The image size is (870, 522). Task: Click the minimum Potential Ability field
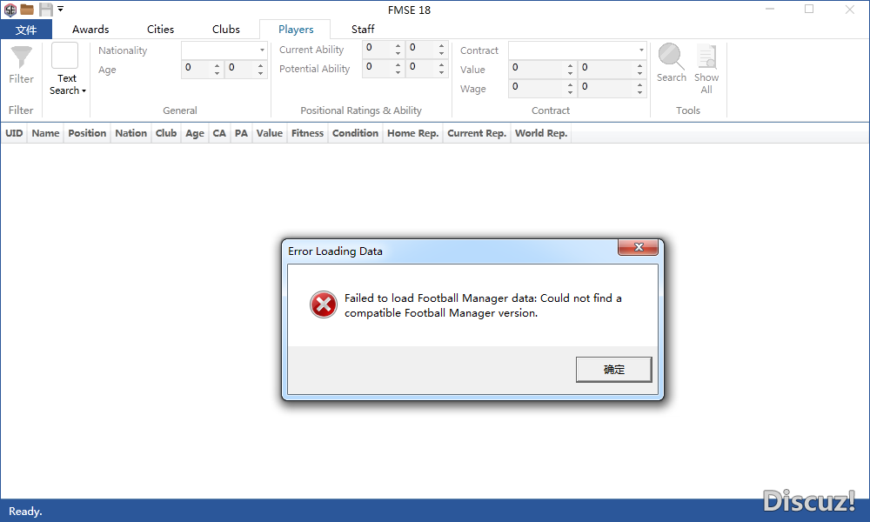[x=378, y=68]
